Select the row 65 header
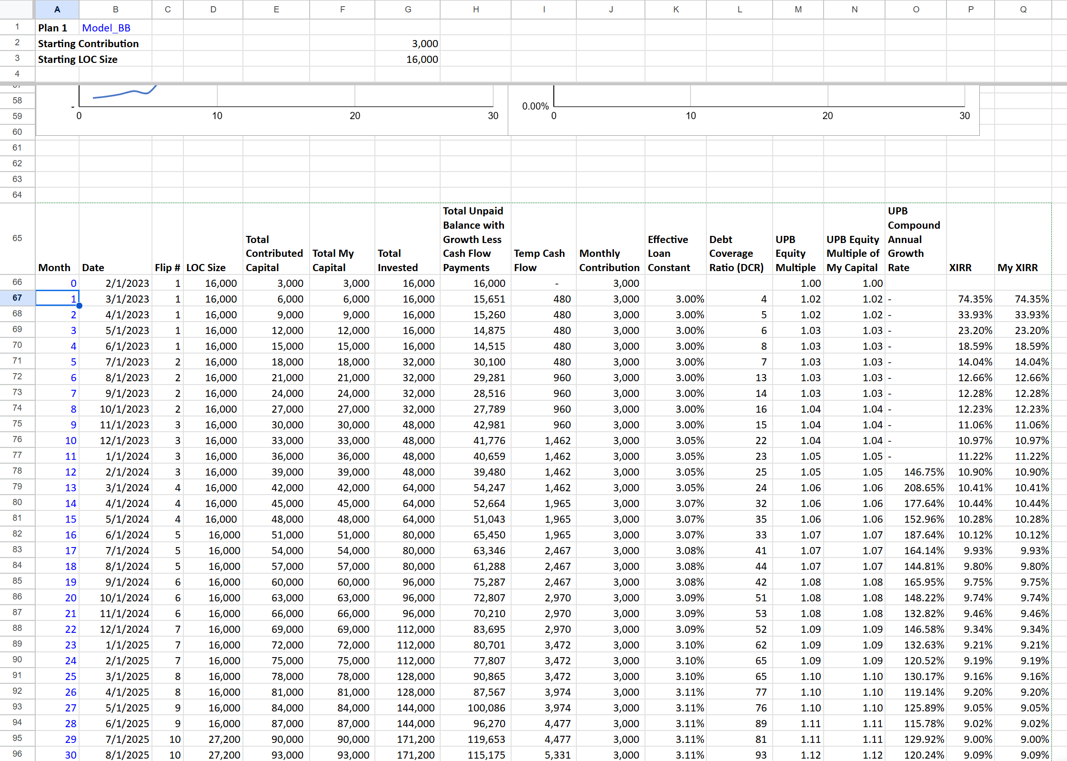The image size is (1067, 761). [x=17, y=238]
